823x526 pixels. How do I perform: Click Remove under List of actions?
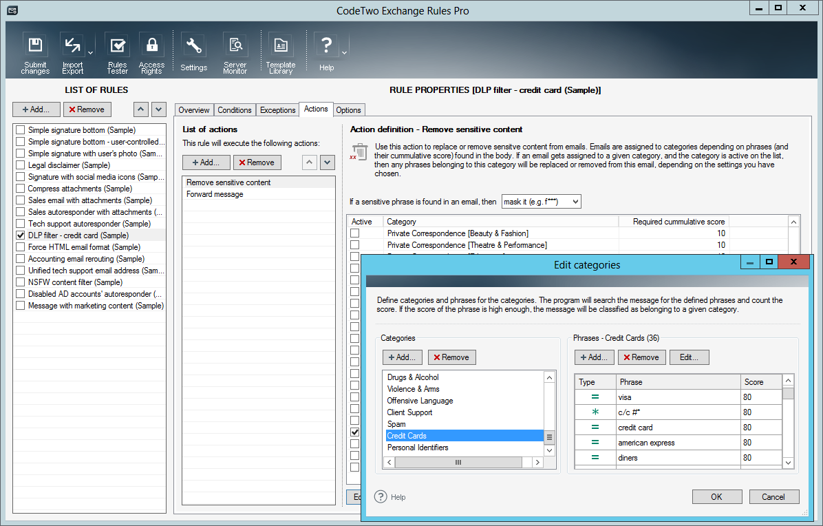(257, 162)
